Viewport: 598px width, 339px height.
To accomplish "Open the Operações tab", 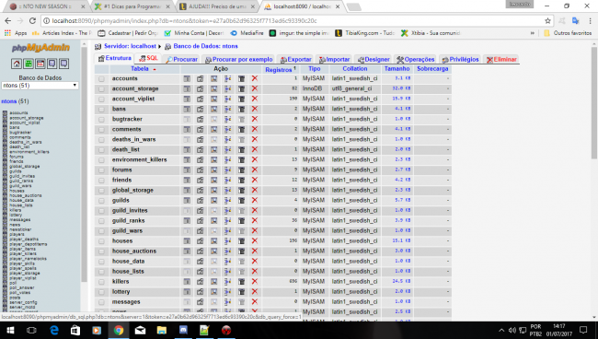I will (x=416, y=60).
